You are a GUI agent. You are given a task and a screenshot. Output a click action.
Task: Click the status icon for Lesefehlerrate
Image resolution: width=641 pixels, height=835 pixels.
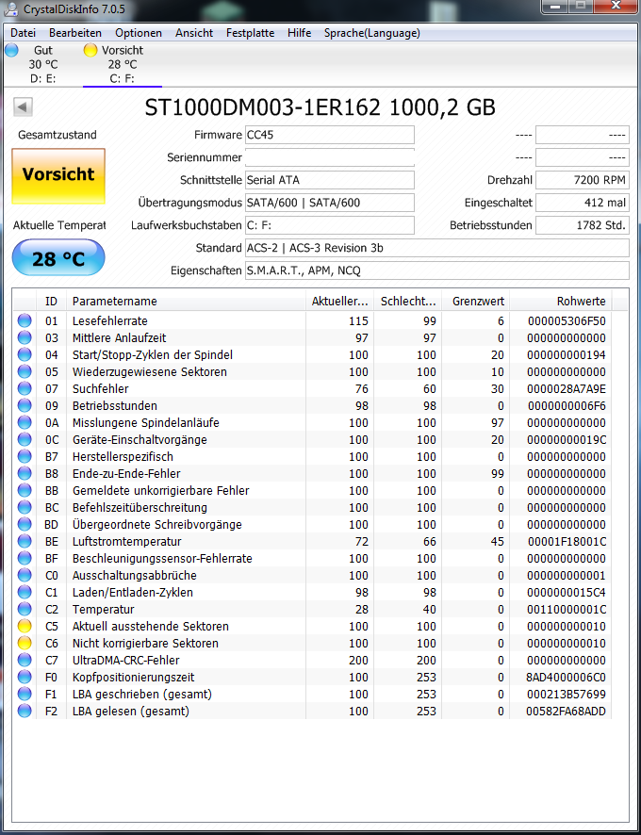tap(25, 321)
